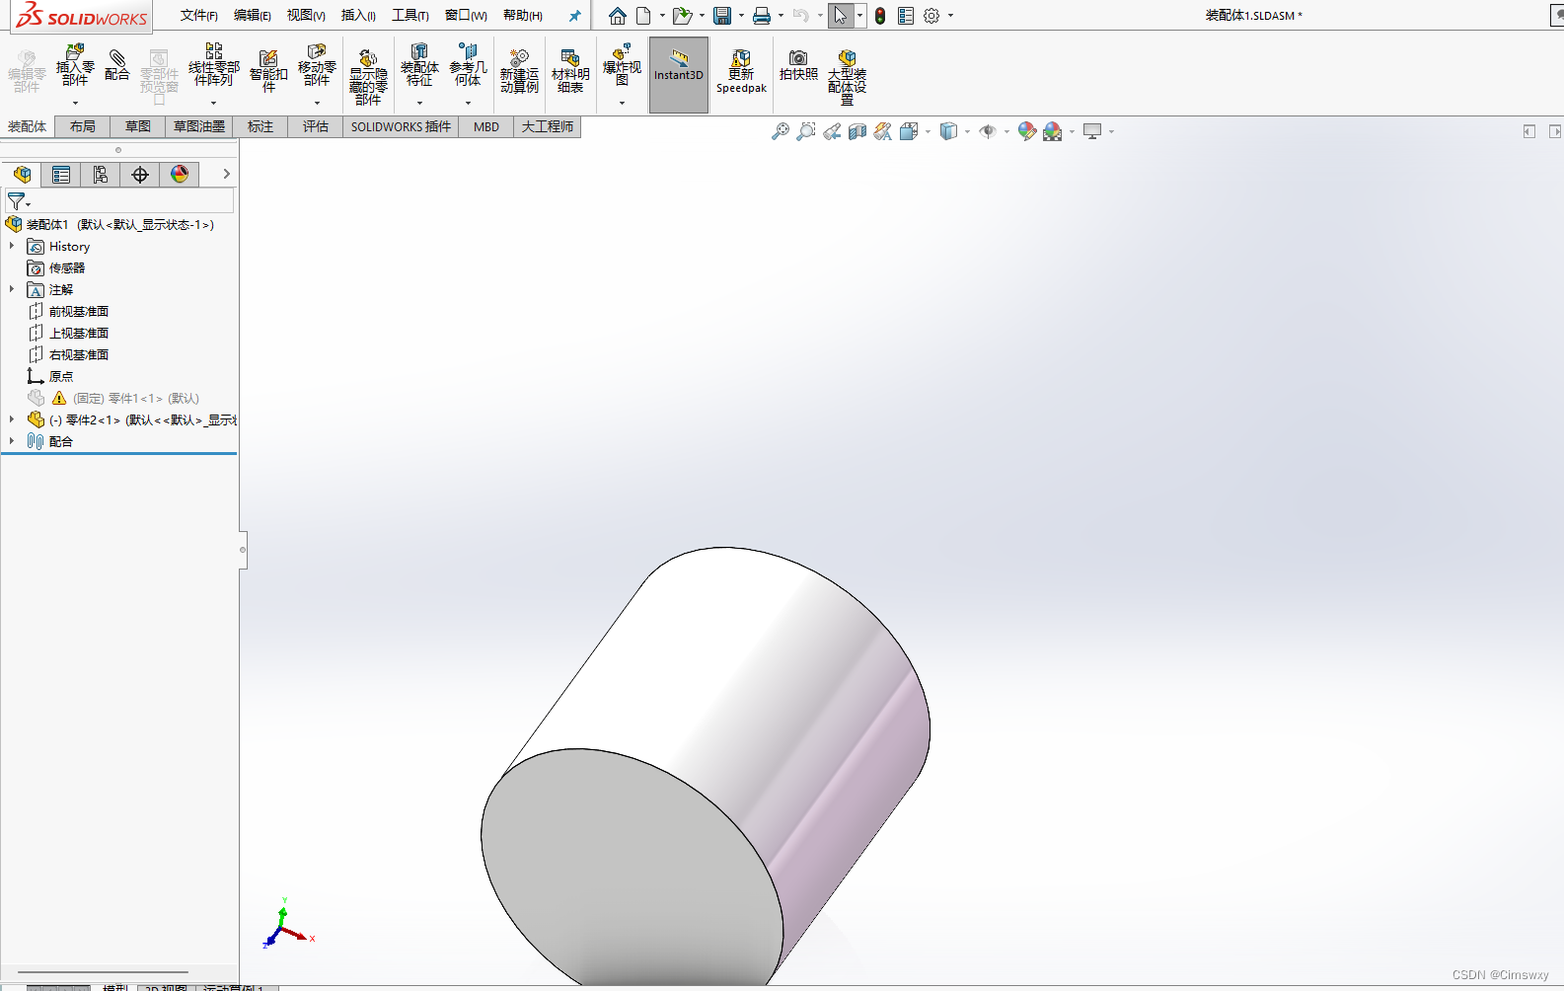Click the New document icon
Viewport: 1564px width, 991px height.
coord(643,16)
